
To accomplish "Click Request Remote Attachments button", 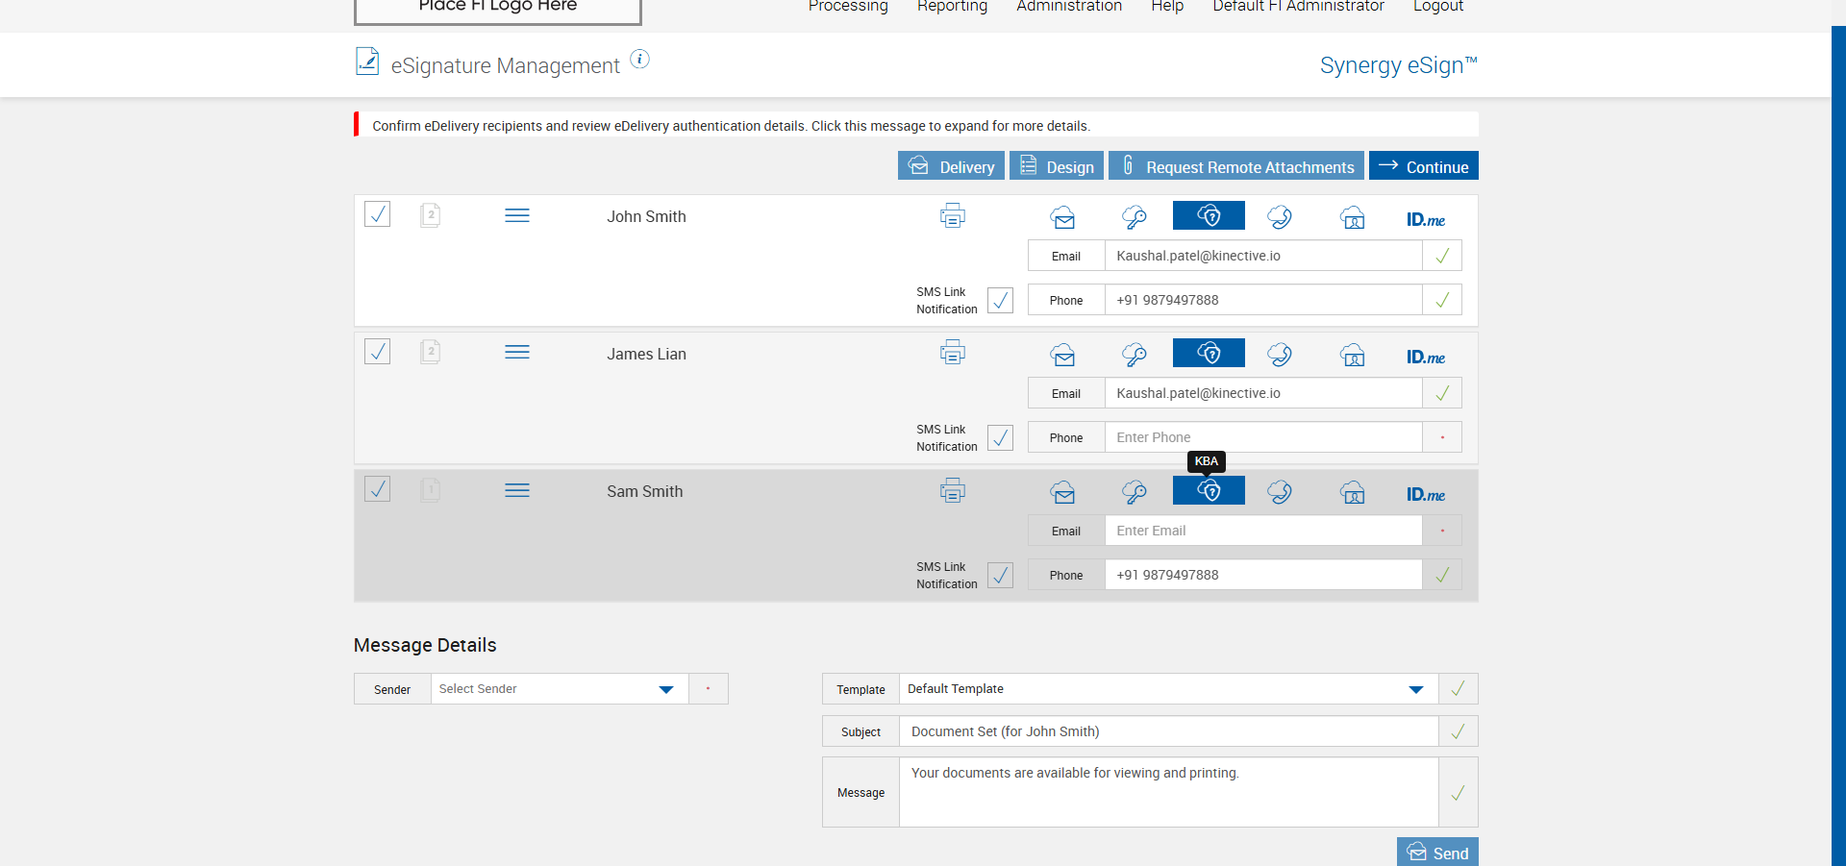I will coord(1236,166).
